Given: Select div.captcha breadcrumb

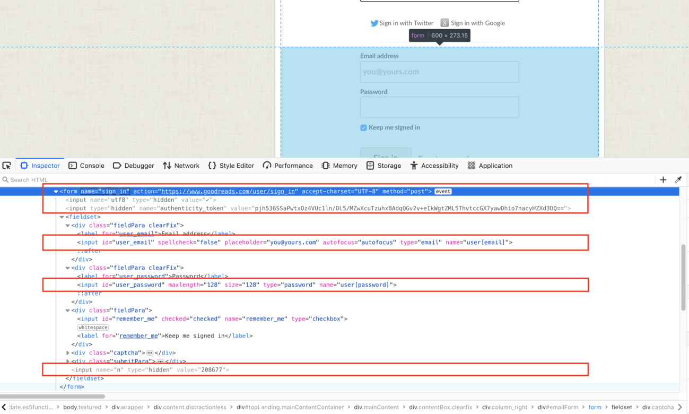Looking at the screenshot, I should [x=658, y=407].
